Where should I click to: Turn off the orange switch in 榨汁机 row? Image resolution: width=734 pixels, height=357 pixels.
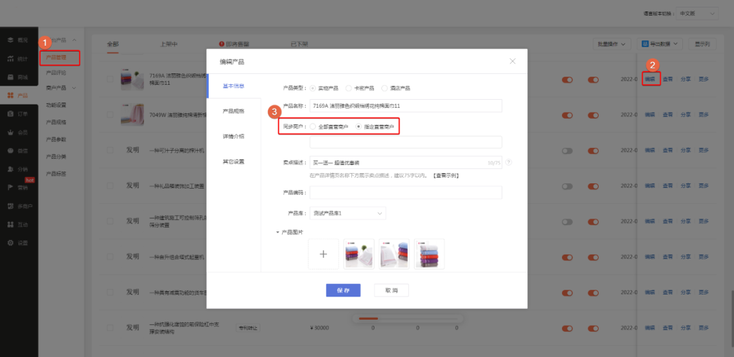593,151
